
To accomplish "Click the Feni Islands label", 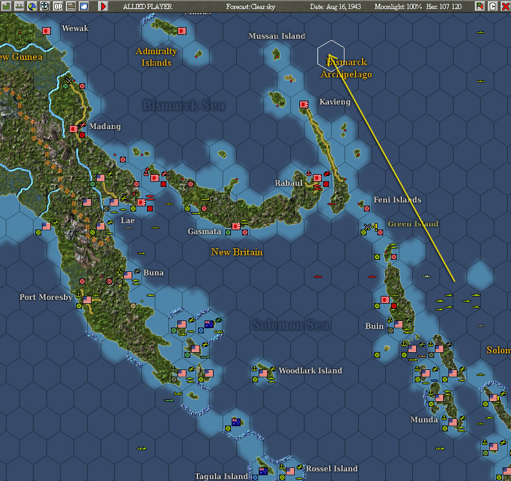I will tap(397, 200).
